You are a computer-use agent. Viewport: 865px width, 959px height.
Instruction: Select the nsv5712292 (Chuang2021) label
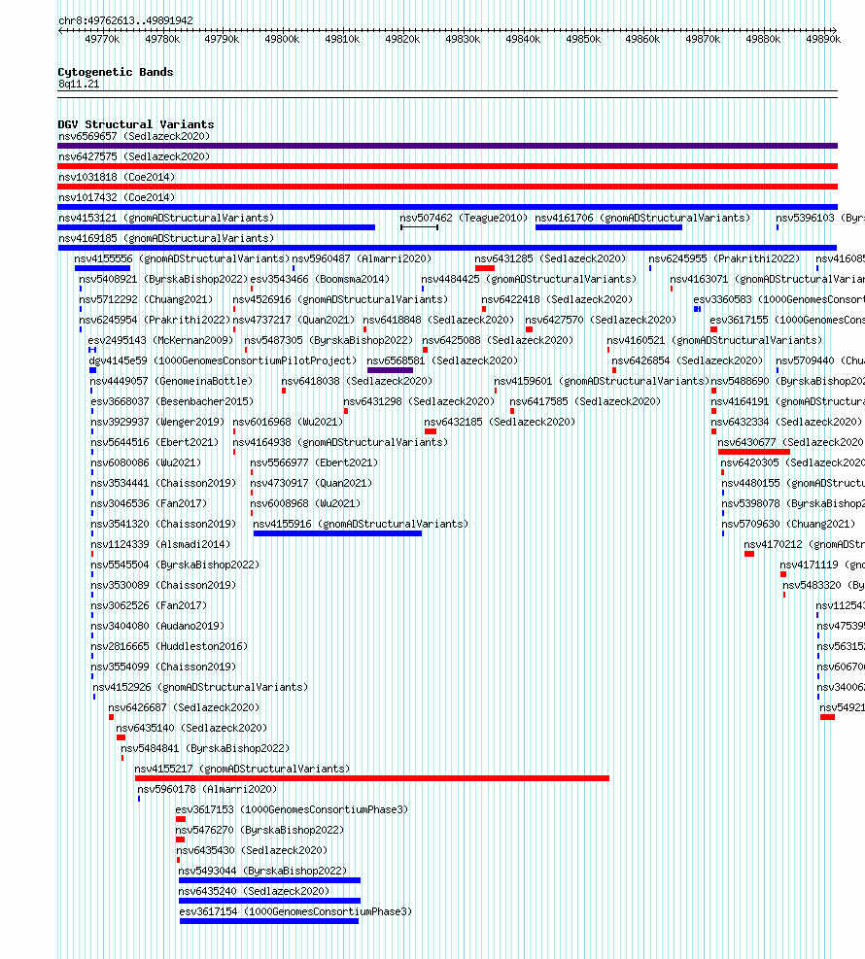146,299
